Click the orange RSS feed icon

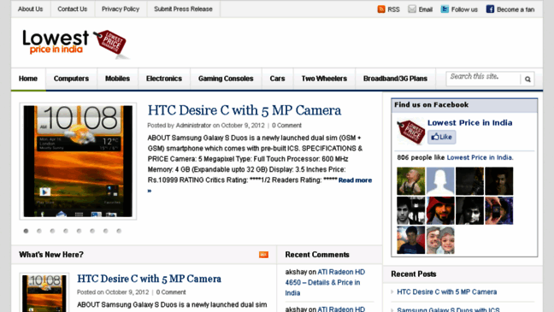pos(381,9)
